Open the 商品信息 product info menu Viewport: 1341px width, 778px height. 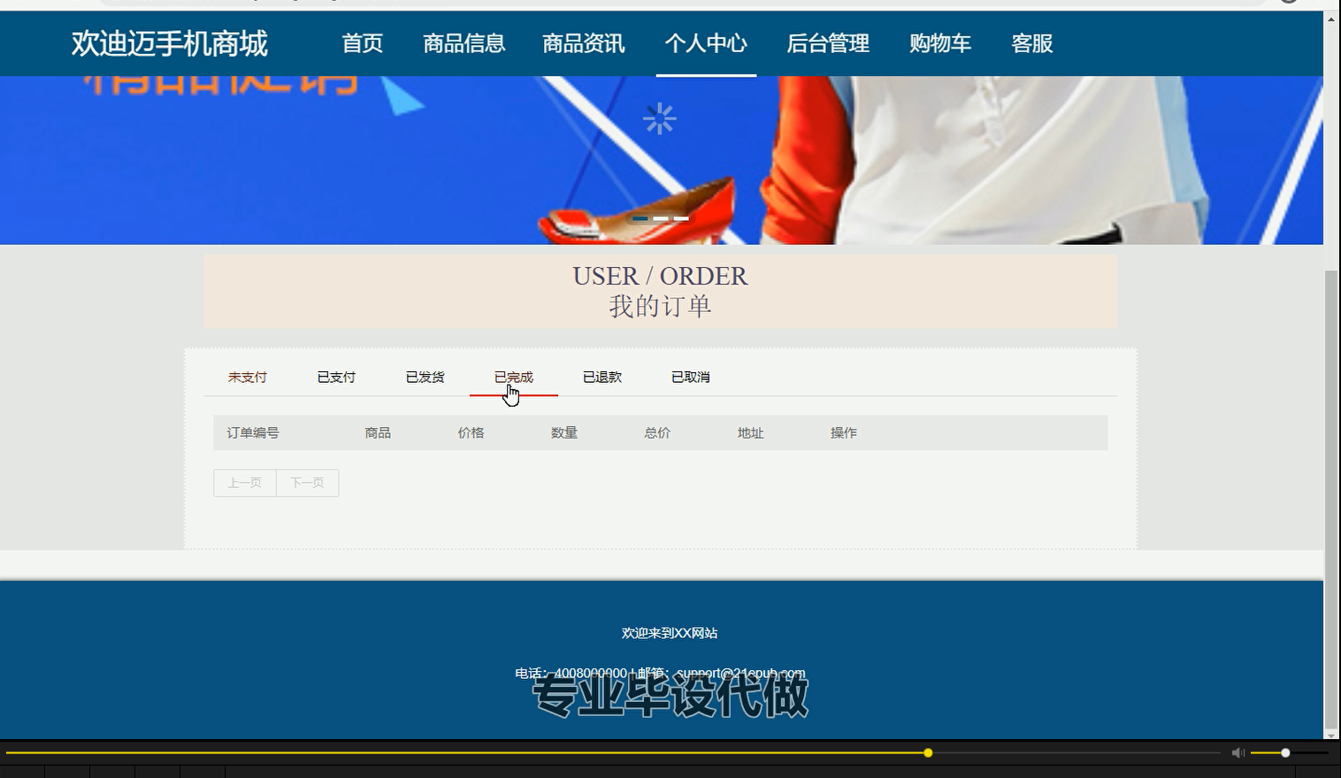(x=464, y=43)
